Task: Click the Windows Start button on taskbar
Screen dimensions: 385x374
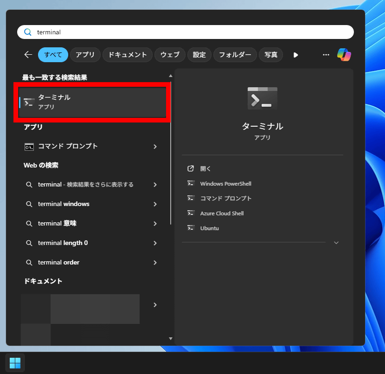Action: (15, 363)
